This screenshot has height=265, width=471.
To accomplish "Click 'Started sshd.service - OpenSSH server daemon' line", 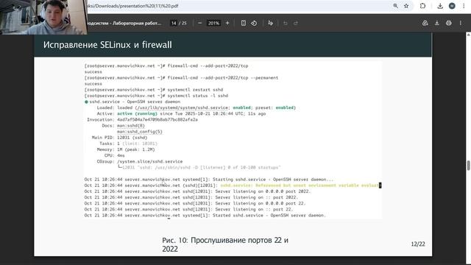I will tap(205, 216).
